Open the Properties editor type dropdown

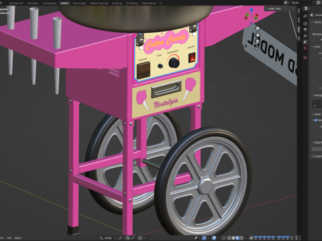tap(307, 9)
